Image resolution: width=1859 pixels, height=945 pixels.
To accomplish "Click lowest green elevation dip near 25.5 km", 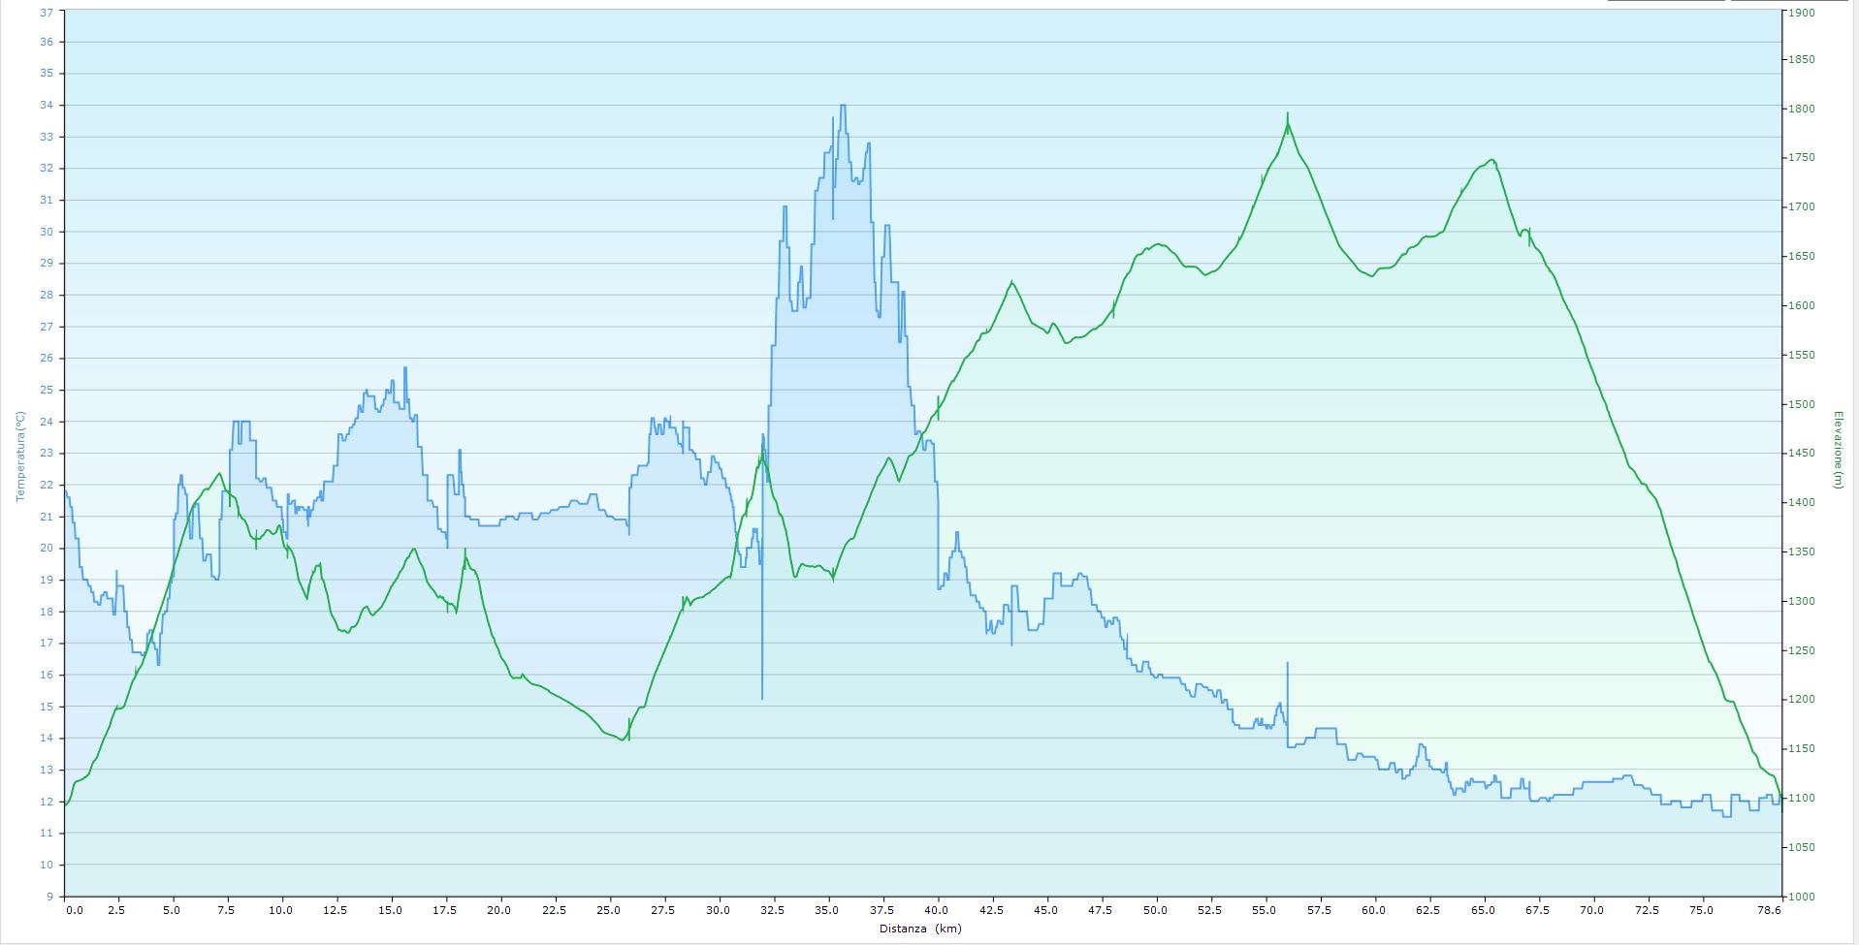I will click(623, 740).
